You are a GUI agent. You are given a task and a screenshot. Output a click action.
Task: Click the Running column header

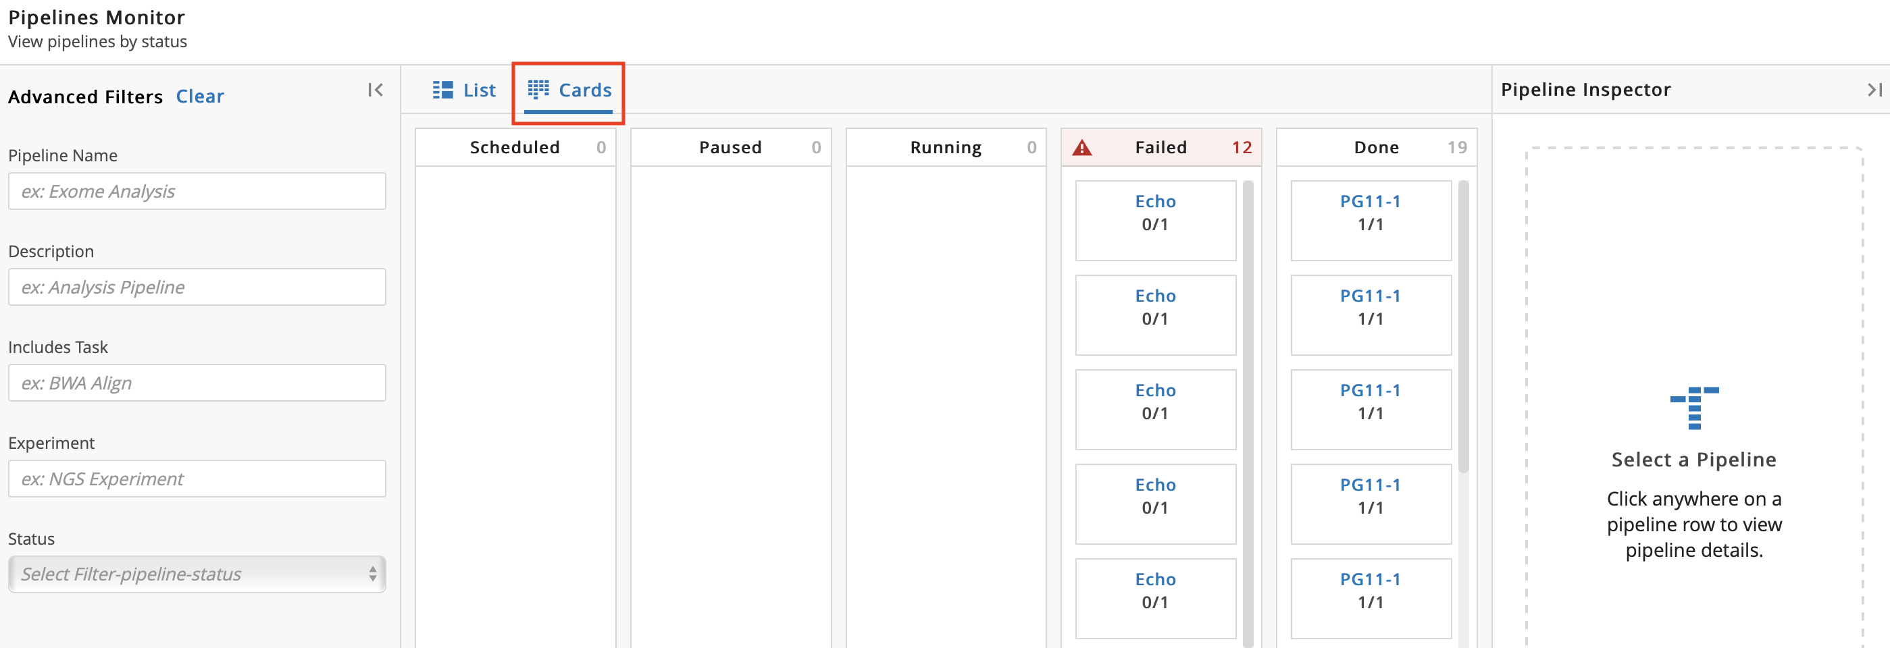[946, 147]
